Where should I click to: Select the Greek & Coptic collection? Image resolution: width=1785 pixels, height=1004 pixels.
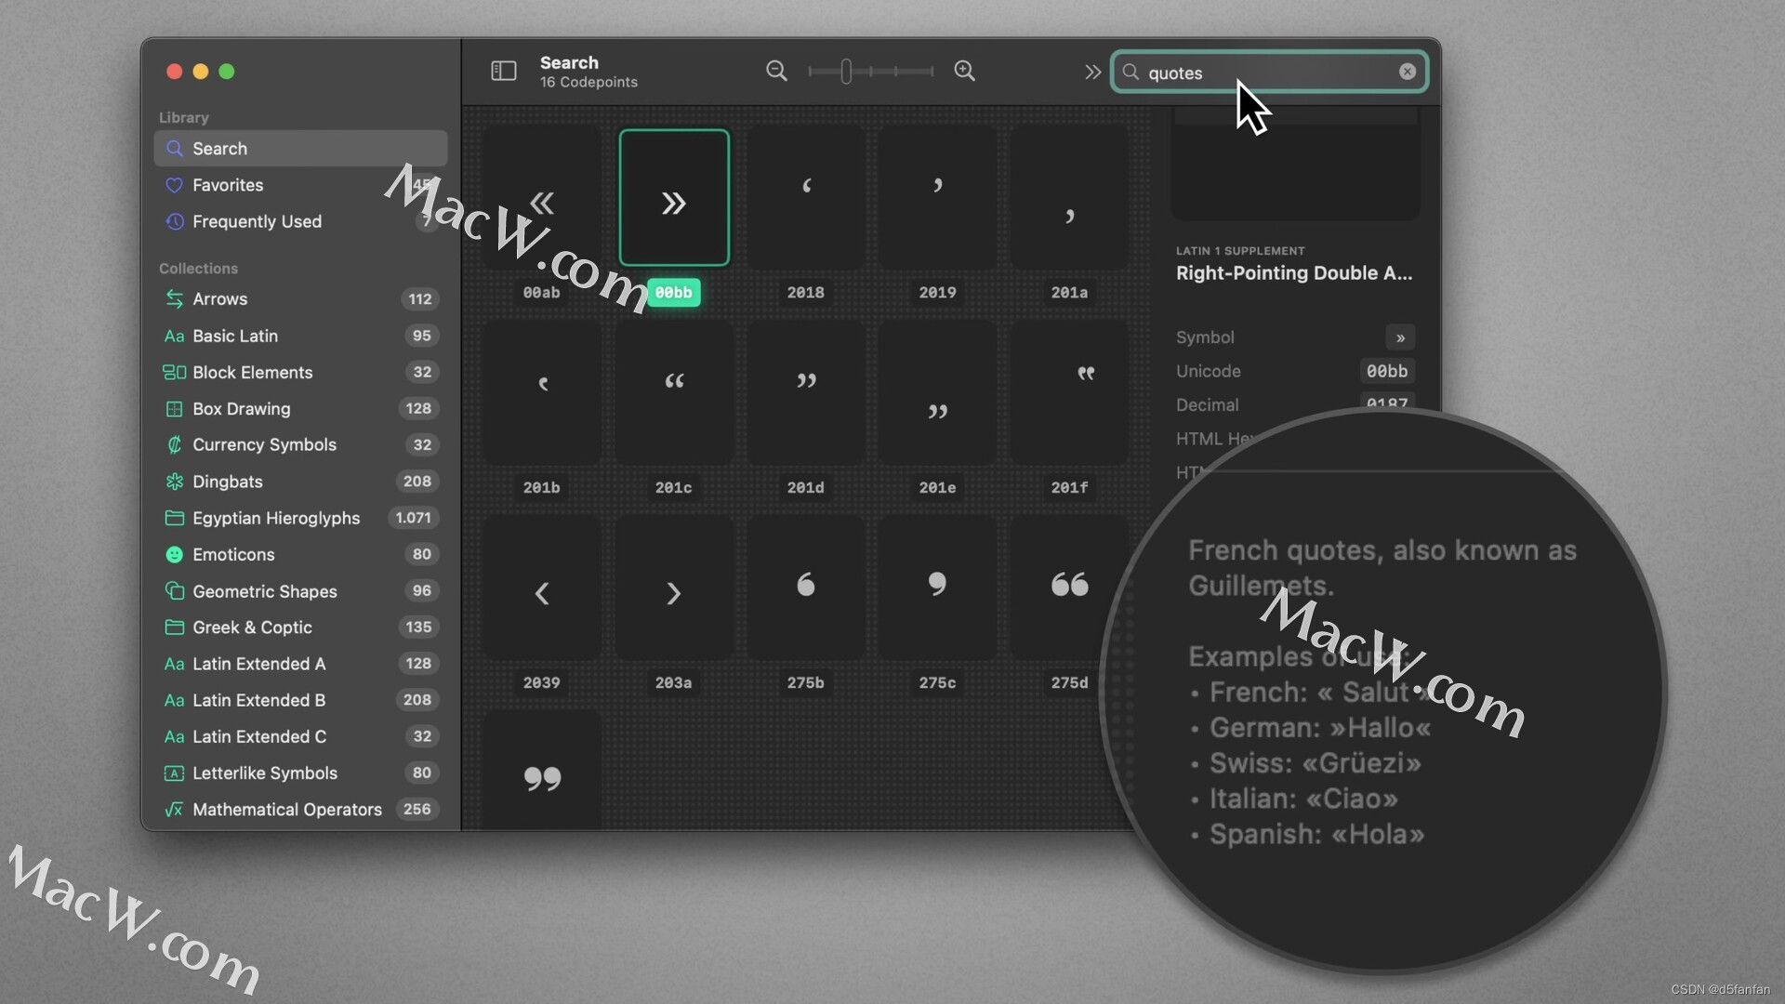252,627
